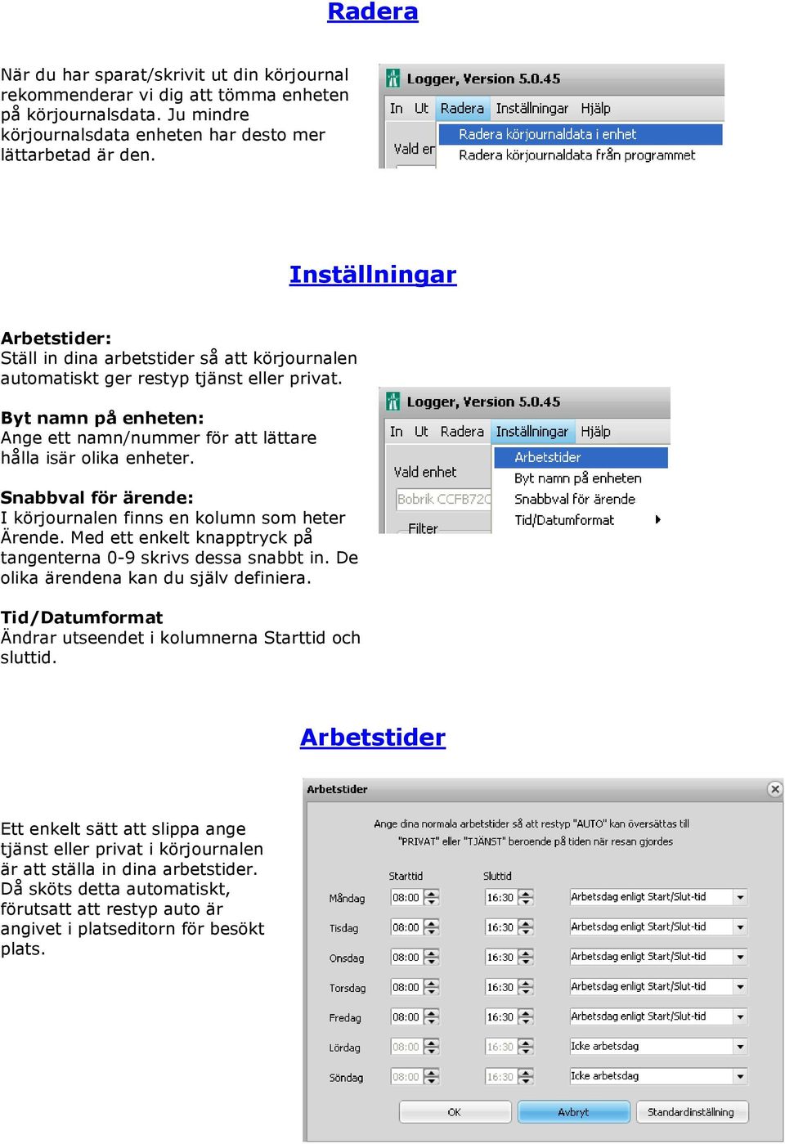Viewport: 785px width, 1144px height.
Task: Step Måndag start time spinner
Action: 432,897
